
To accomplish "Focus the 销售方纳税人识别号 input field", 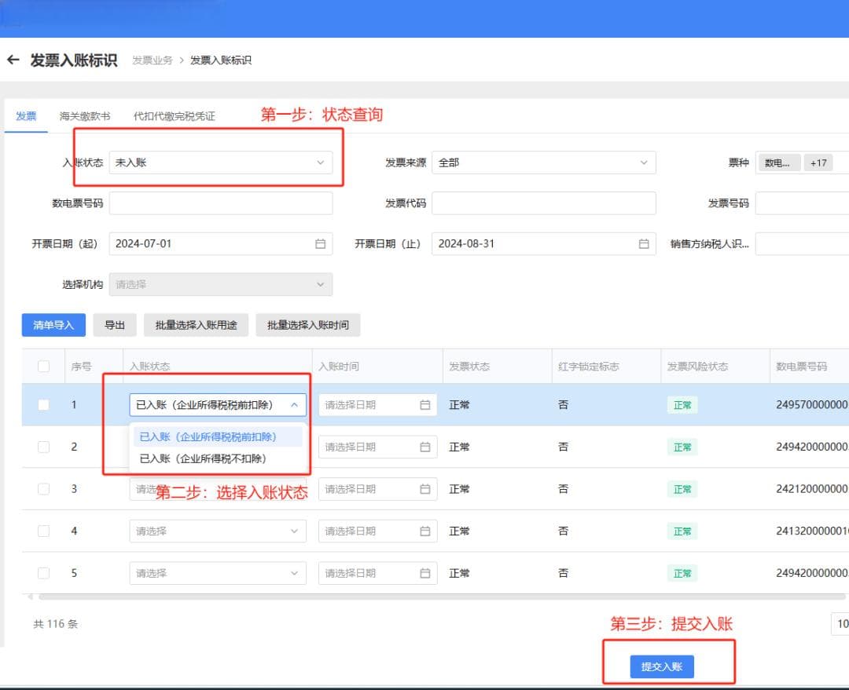I will pos(802,244).
